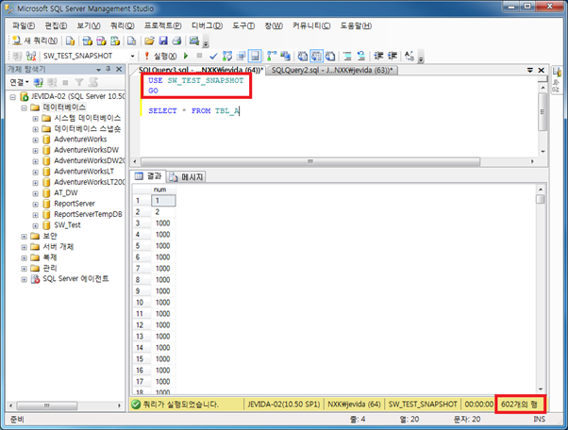Open the 디버그(D) menu
The height and width of the screenshot is (430, 568).
[x=207, y=25]
